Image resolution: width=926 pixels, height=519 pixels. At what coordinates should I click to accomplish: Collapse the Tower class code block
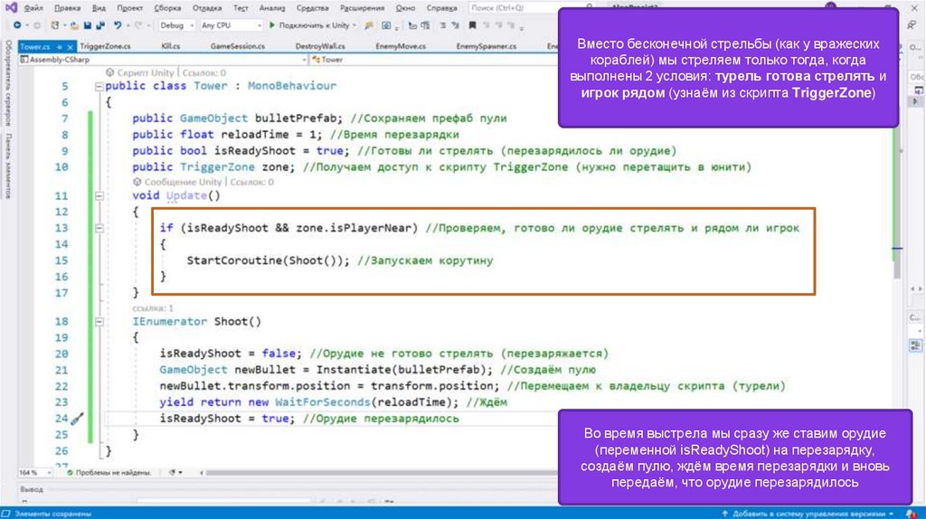click(98, 86)
